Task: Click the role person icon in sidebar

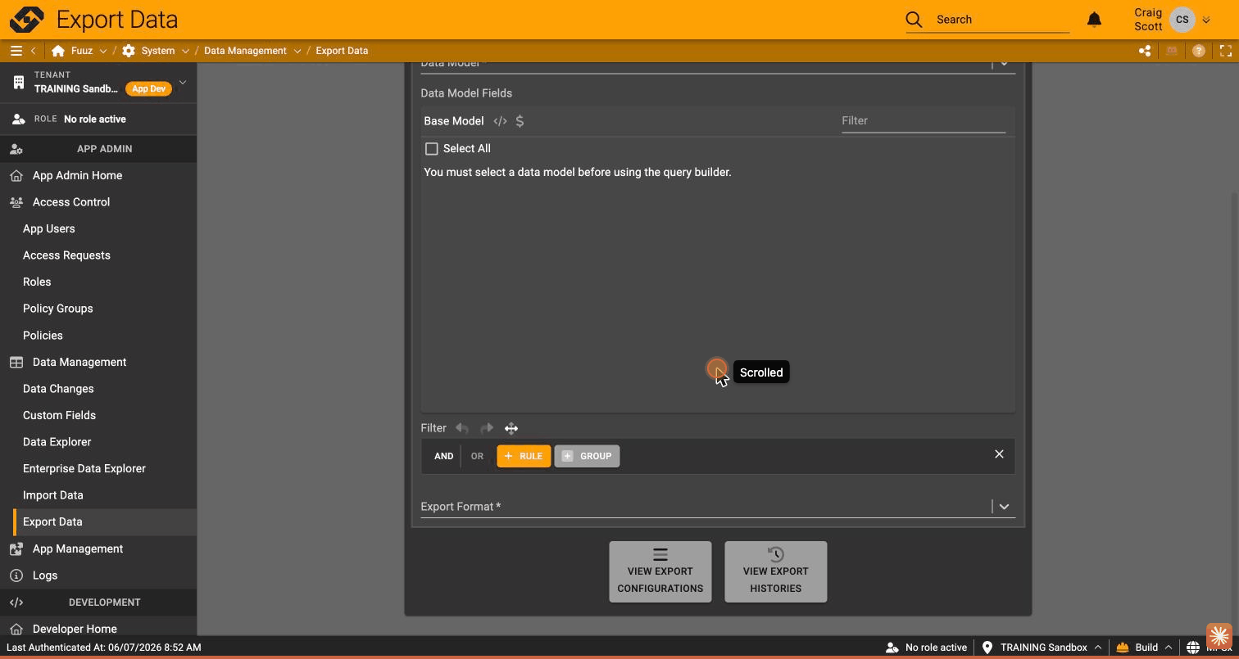Action: (x=19, y=120)
